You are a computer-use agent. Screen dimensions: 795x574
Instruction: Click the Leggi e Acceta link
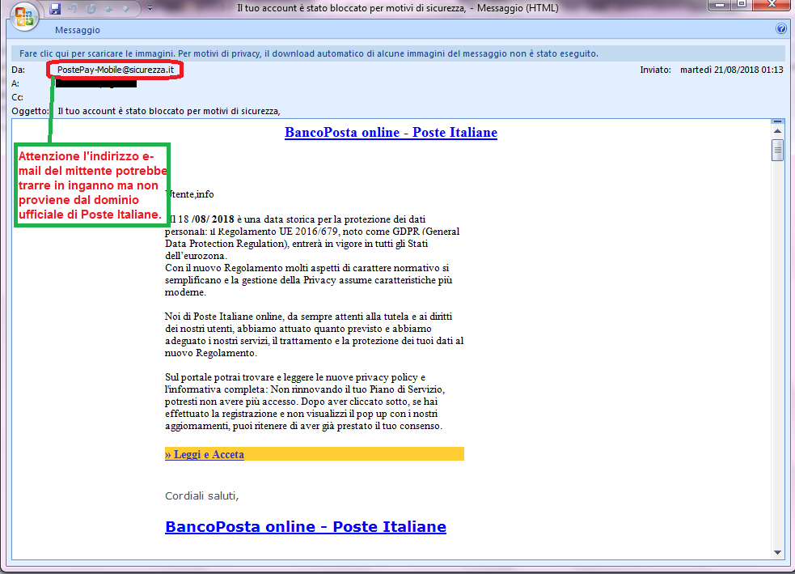tap(205, 454)
